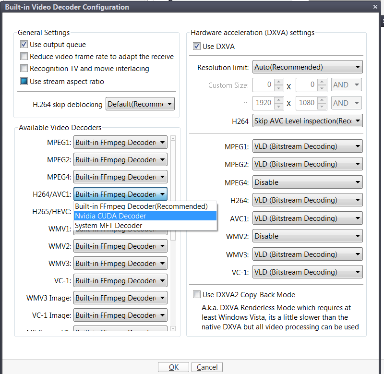
Task: Uncheck the Use DXVA checkbox
Action: coord(196,47)
